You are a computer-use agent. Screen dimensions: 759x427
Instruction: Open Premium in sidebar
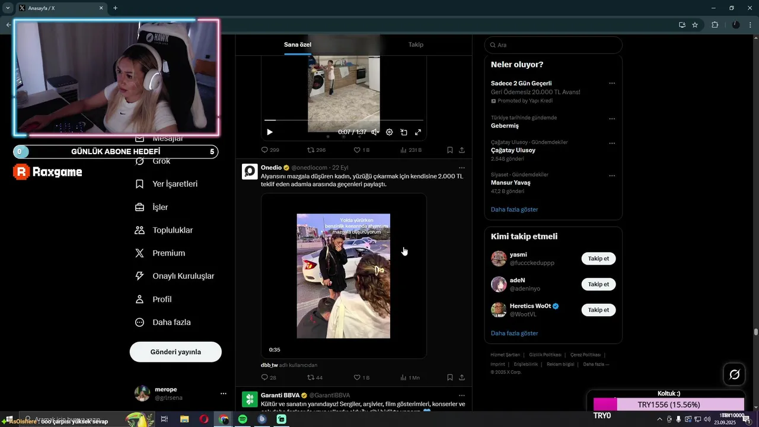pos(160,253)
